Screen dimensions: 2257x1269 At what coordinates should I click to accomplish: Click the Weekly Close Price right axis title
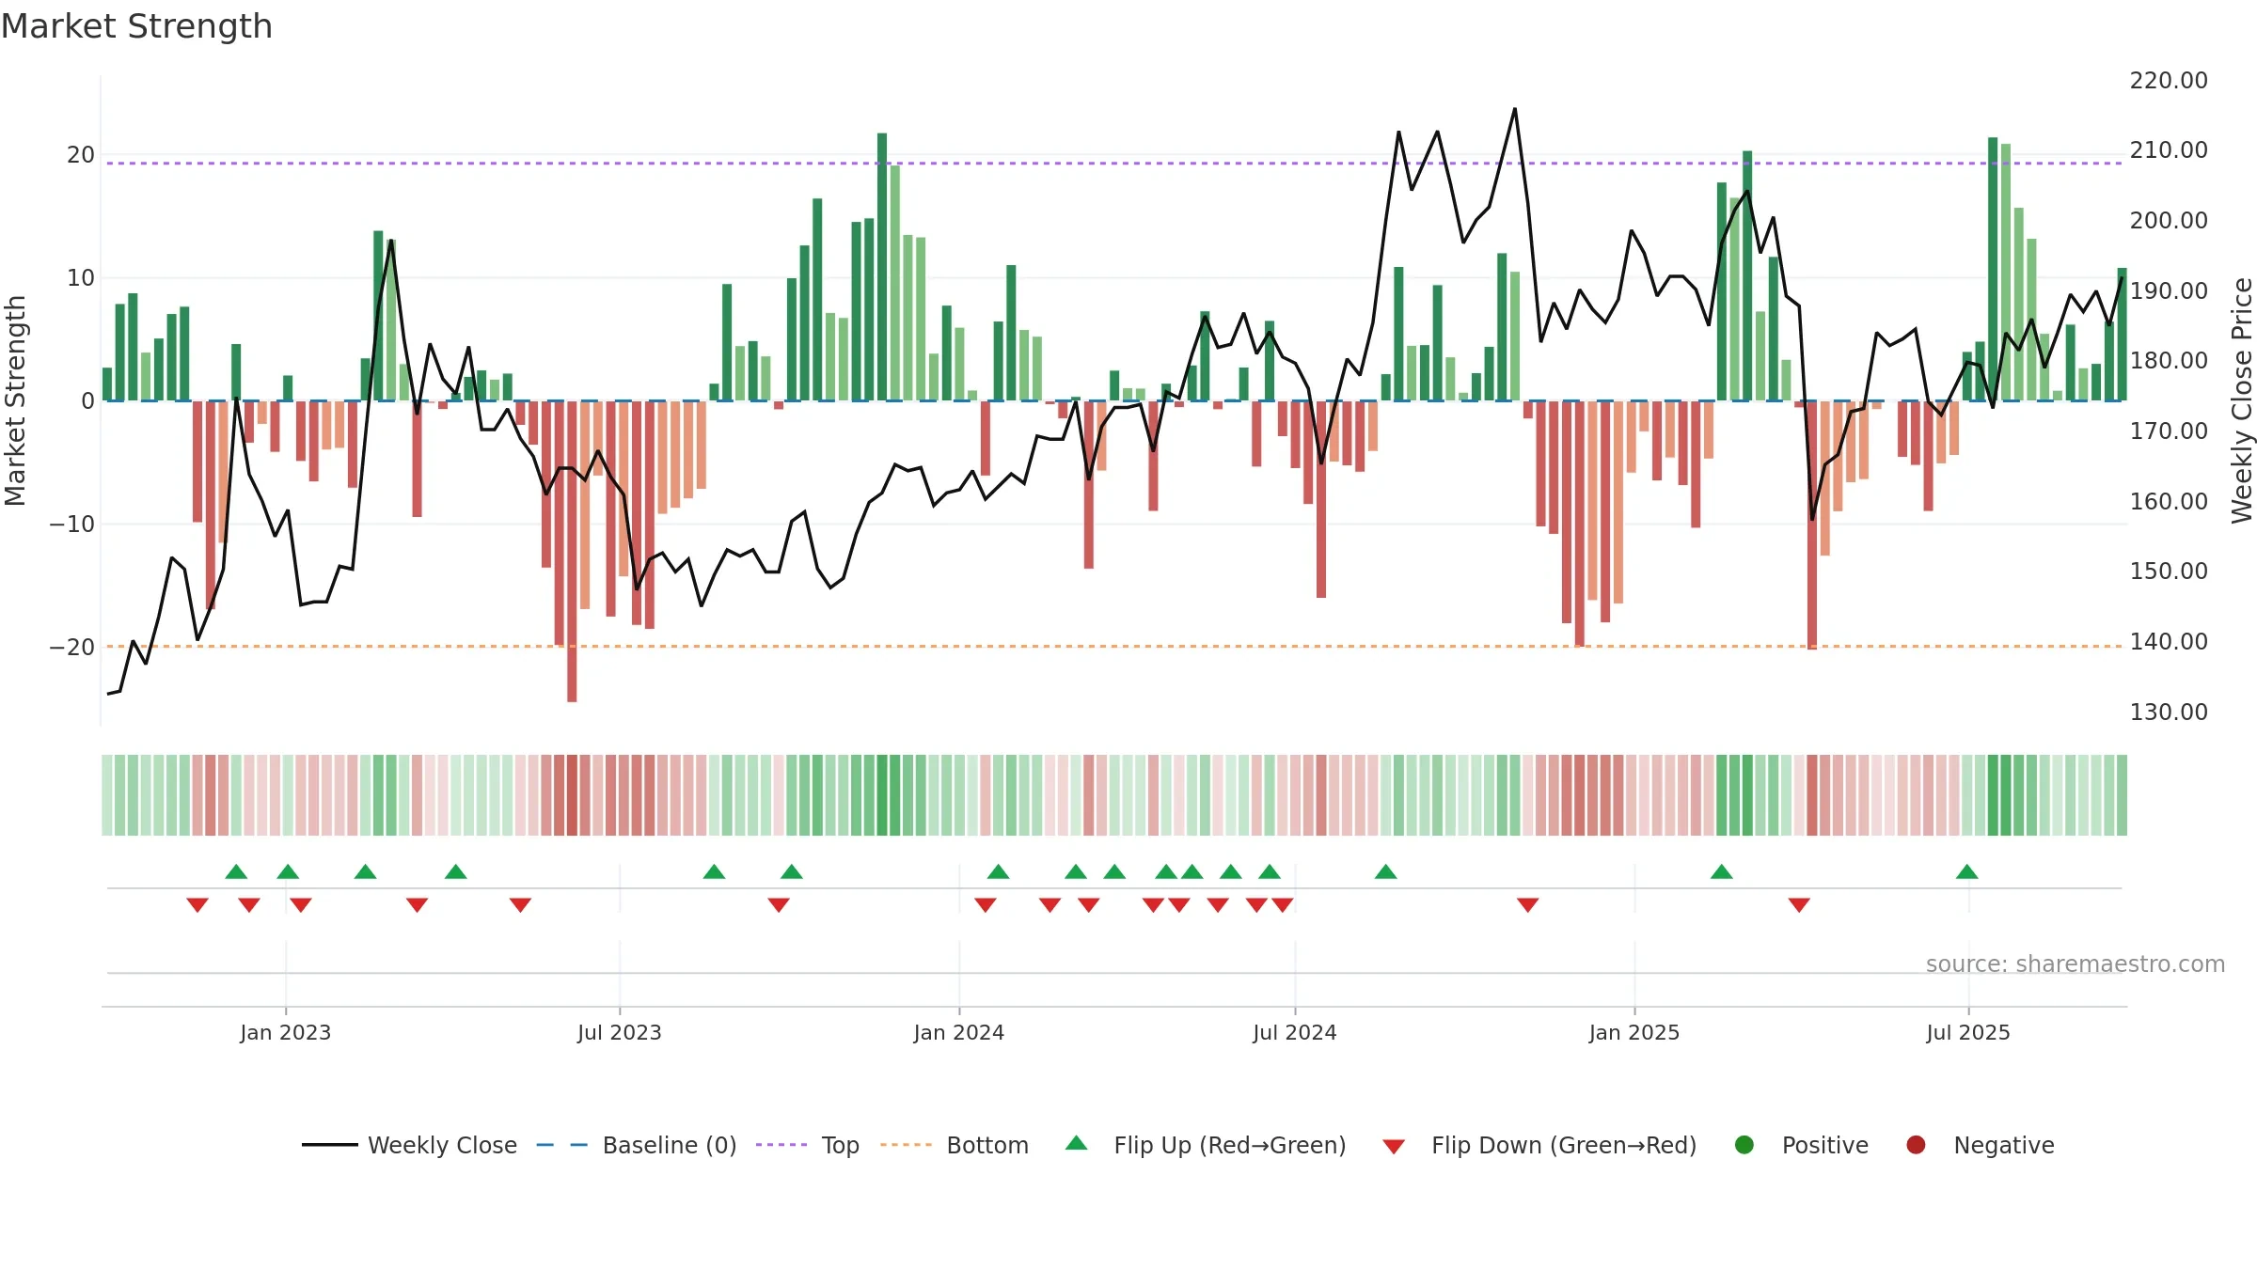2242,400
